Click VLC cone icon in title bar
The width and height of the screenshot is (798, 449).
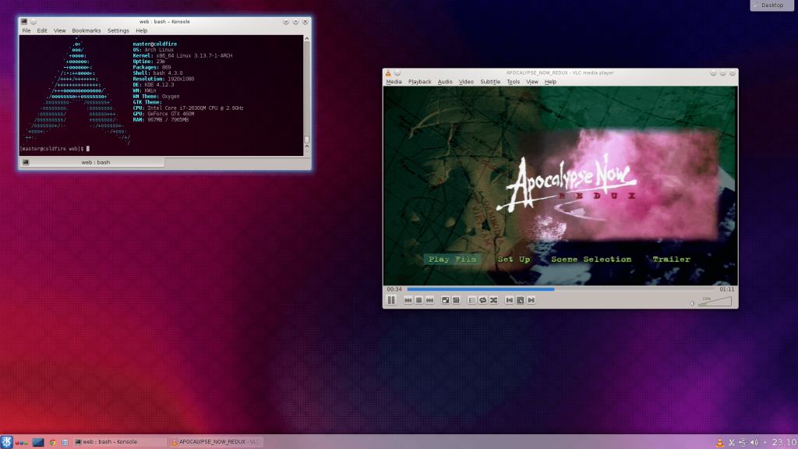coord(388,72)
